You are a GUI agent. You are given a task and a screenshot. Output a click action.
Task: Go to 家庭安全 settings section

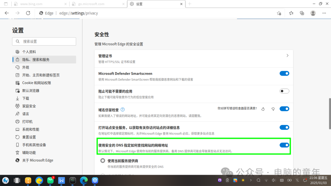44,106
